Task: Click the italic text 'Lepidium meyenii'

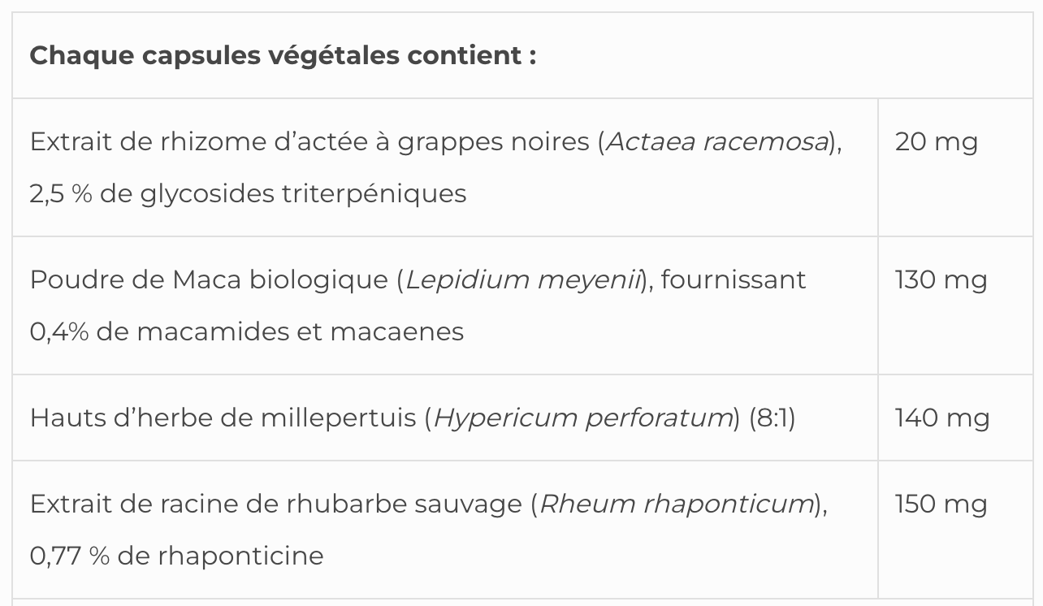Action: tap(523, 280)
